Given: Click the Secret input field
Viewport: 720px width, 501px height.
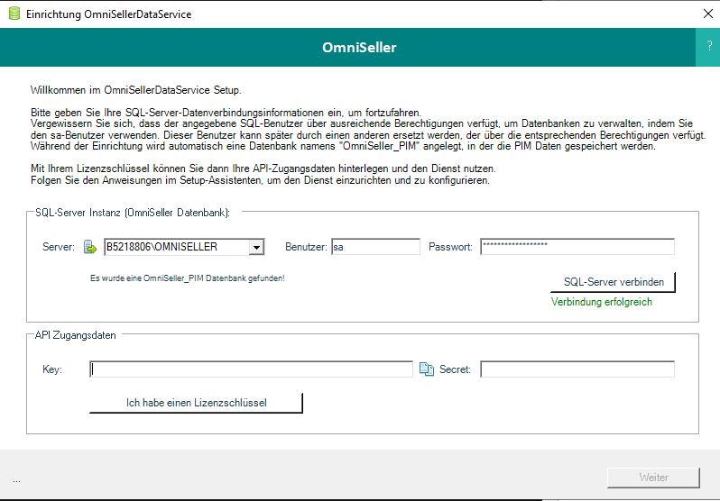Looking at the screenshot, I should pyautogui.click(x=577, y=369).
